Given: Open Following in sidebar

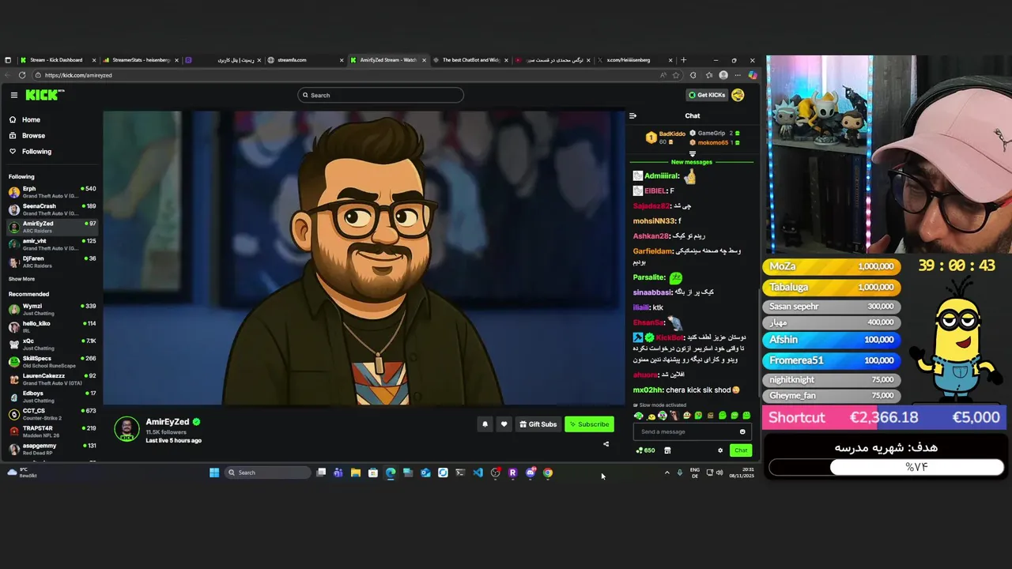Looking at the screenshot, I should coord(36,151).
